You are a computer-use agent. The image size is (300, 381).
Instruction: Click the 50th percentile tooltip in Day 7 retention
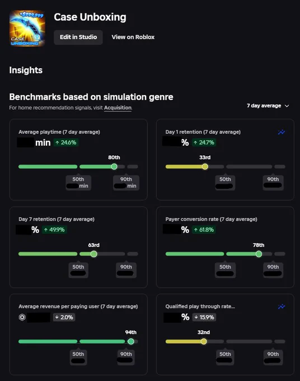click(x=78, y=270)
